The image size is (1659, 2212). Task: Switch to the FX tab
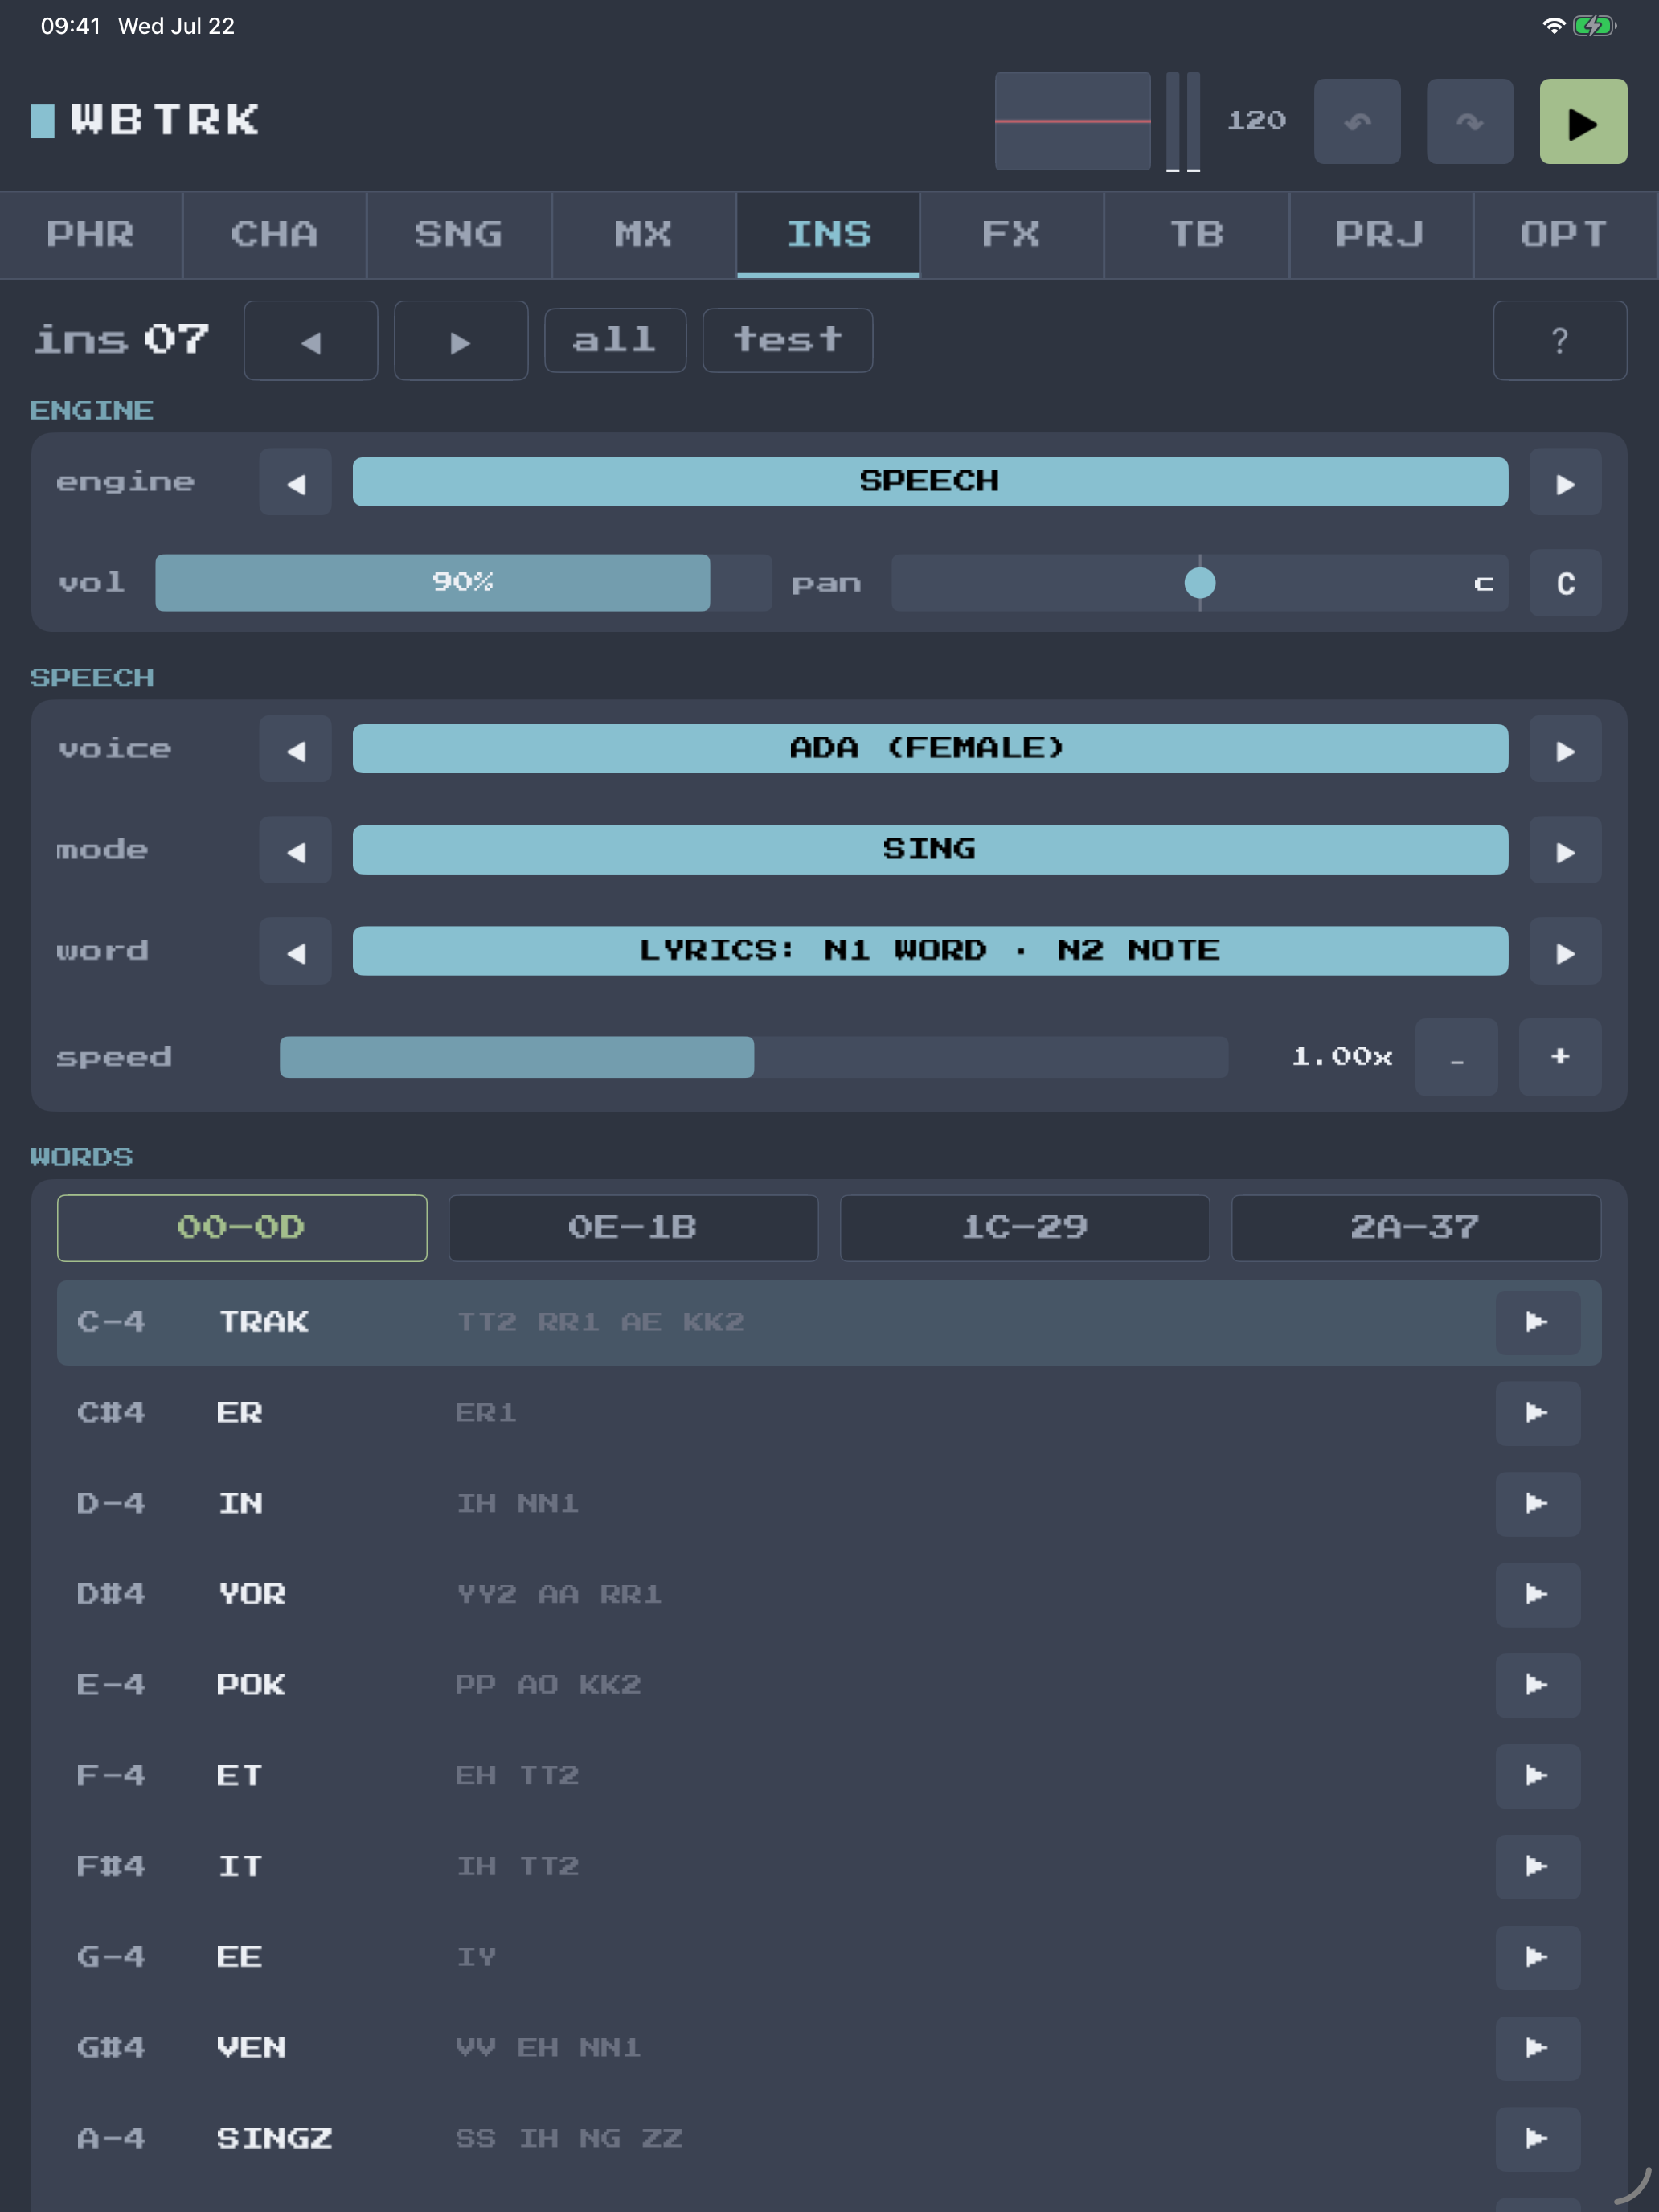pos(1012,235)
